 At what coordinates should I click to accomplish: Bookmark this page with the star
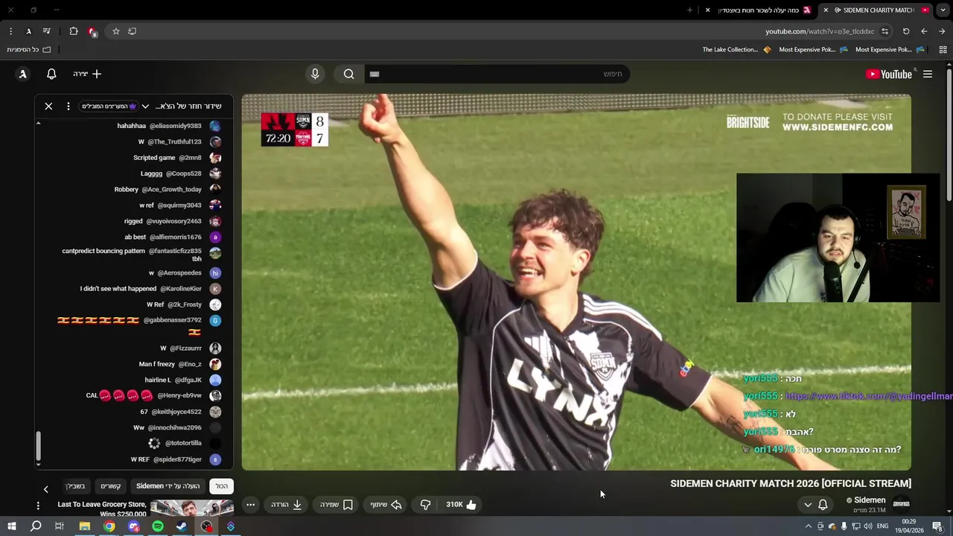click(116, 31)
